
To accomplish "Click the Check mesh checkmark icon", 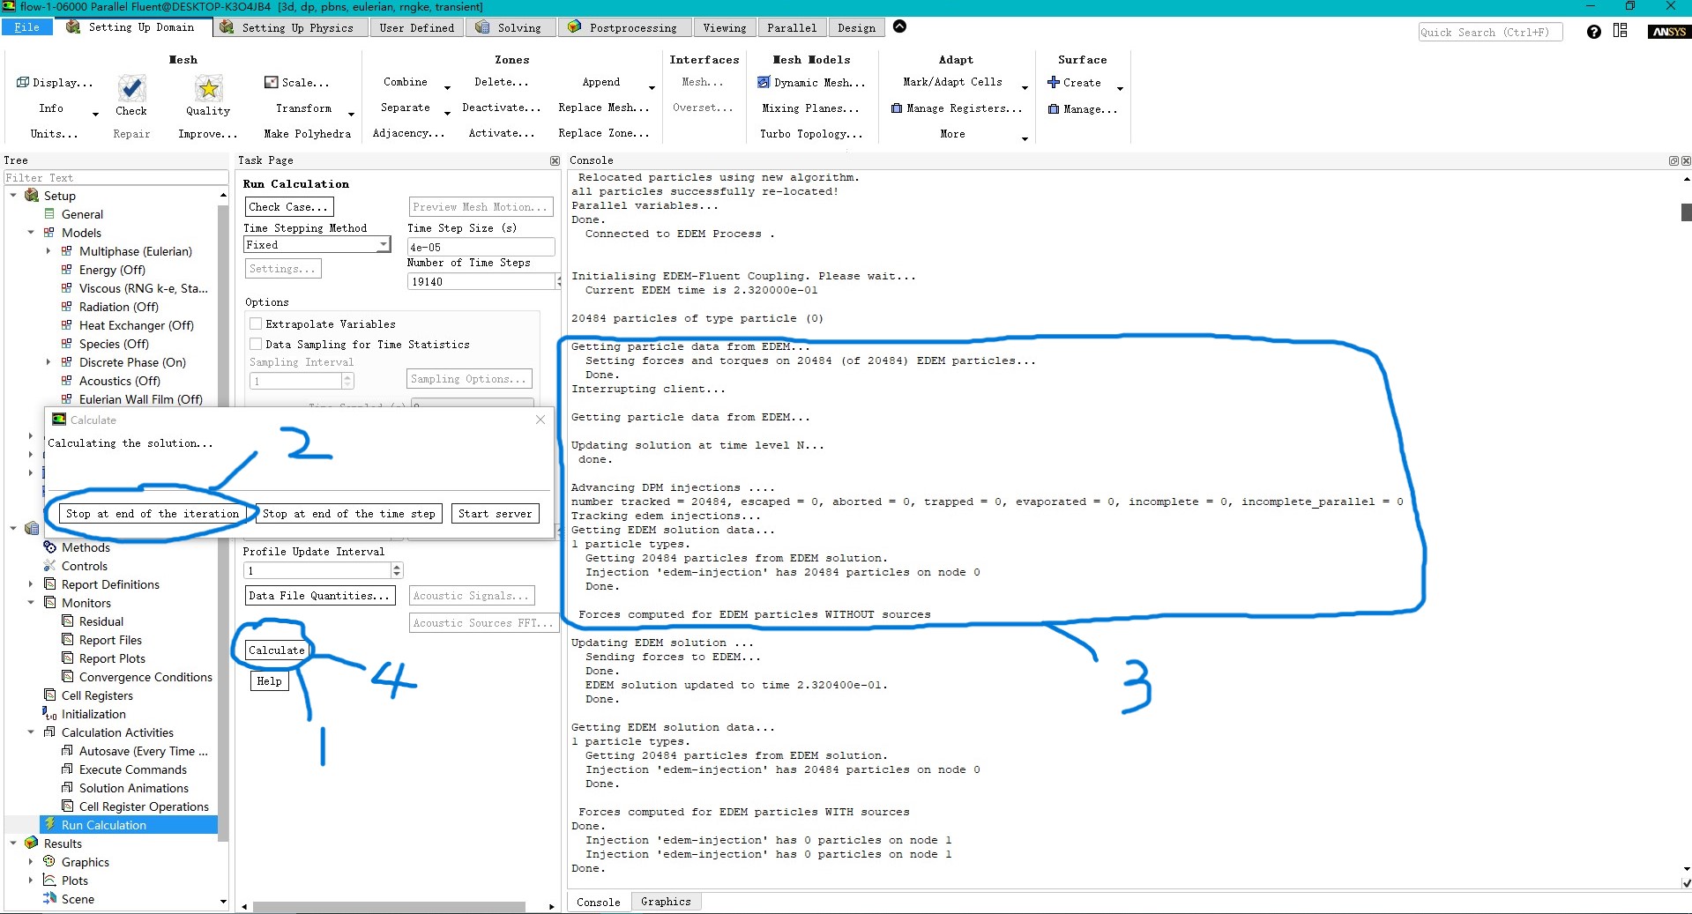I will tap(131, 87).
